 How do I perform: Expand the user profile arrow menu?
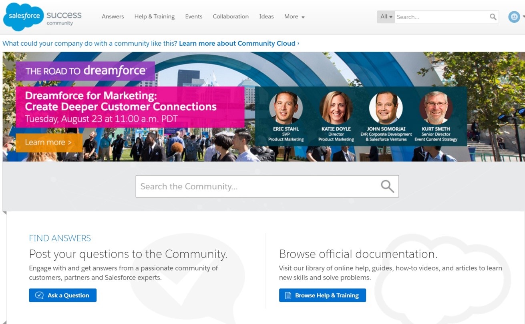[523, 17]
